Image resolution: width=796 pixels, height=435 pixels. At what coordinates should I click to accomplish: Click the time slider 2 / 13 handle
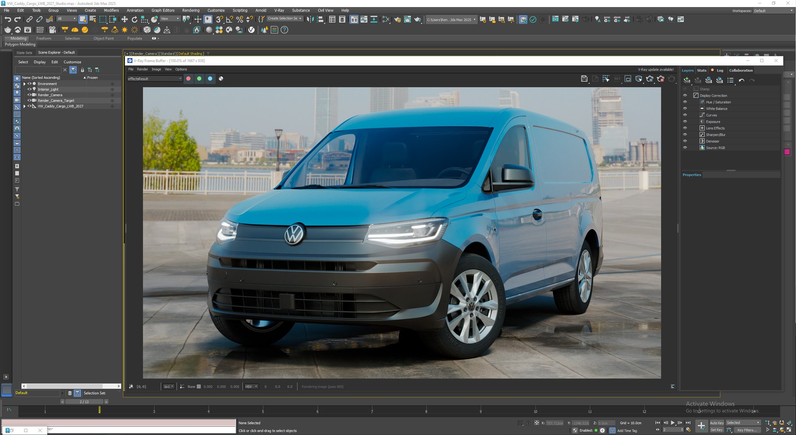(84, 402)
